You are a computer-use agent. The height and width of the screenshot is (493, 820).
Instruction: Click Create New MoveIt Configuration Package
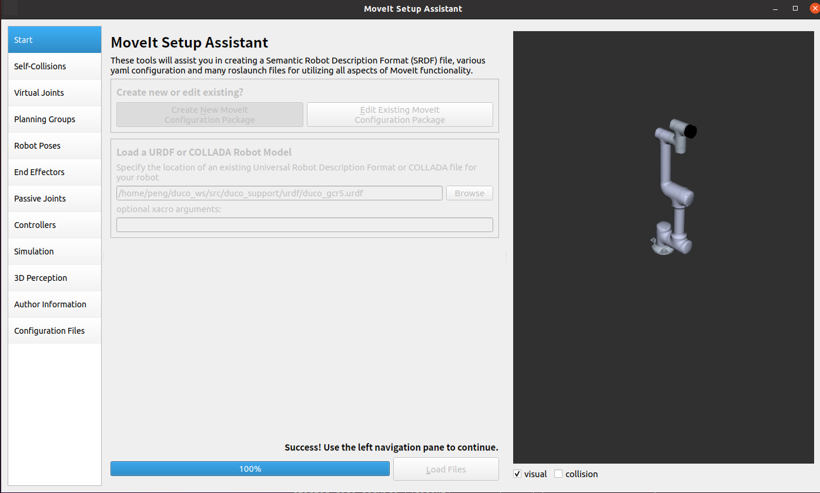tap(210, 115)
